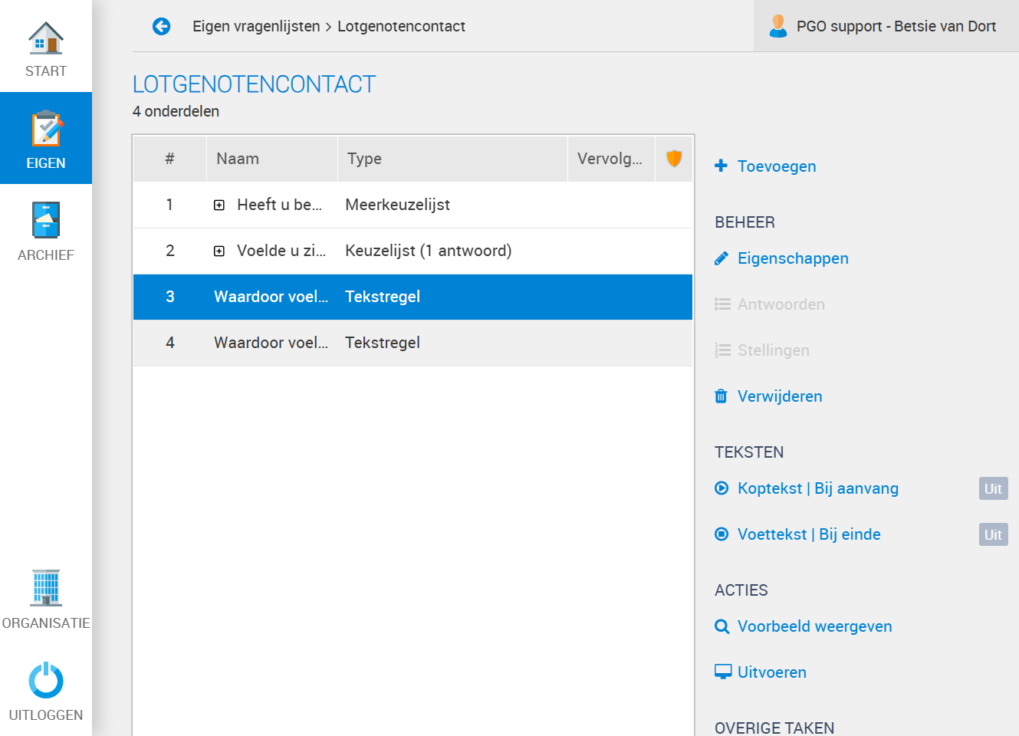The width and height of the screenshot is (1019, 736).
Task: Click the UITLOGGEN label
Action: (46, 715)
